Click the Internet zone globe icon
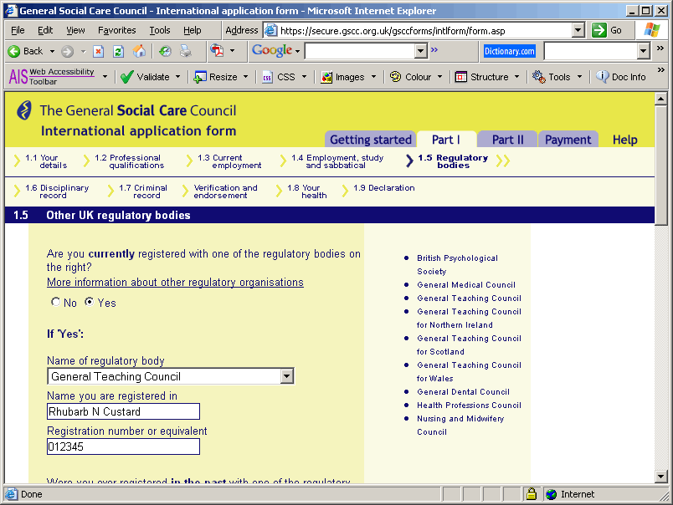The height and width of the screenshot is (505, 673). (551, 494)
